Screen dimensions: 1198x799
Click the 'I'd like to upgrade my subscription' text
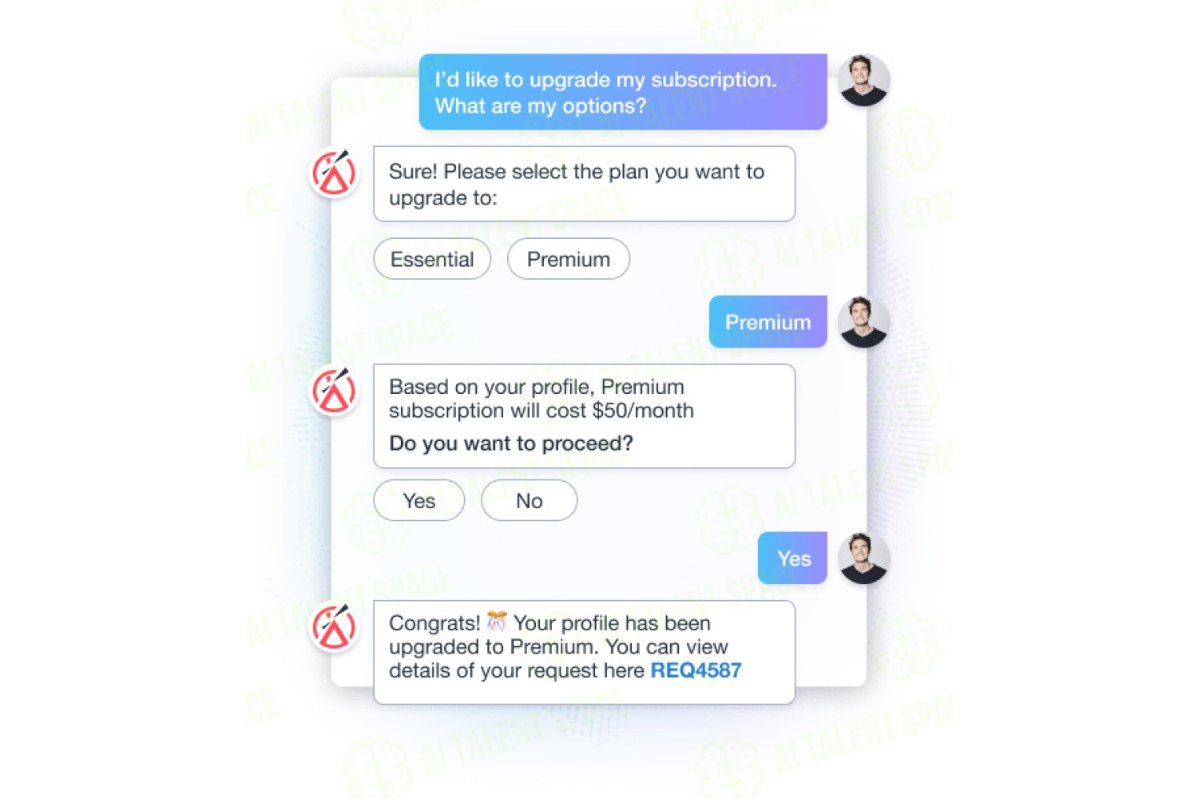pos(605,80)
